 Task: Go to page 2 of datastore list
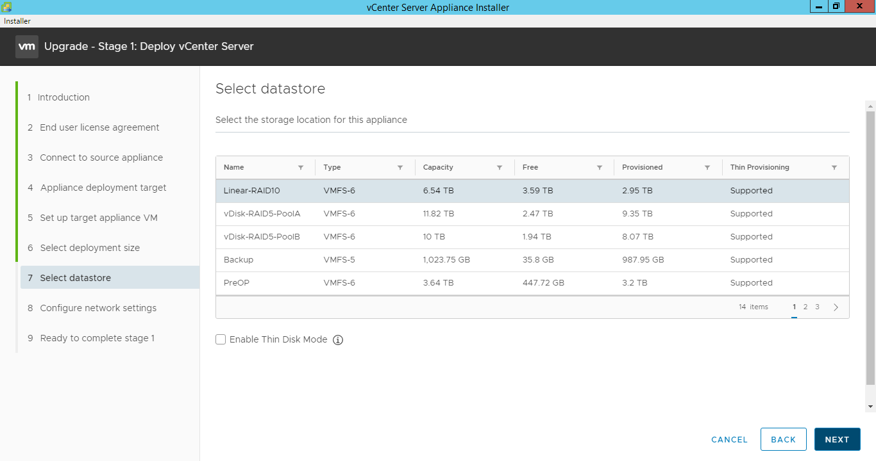805,307
